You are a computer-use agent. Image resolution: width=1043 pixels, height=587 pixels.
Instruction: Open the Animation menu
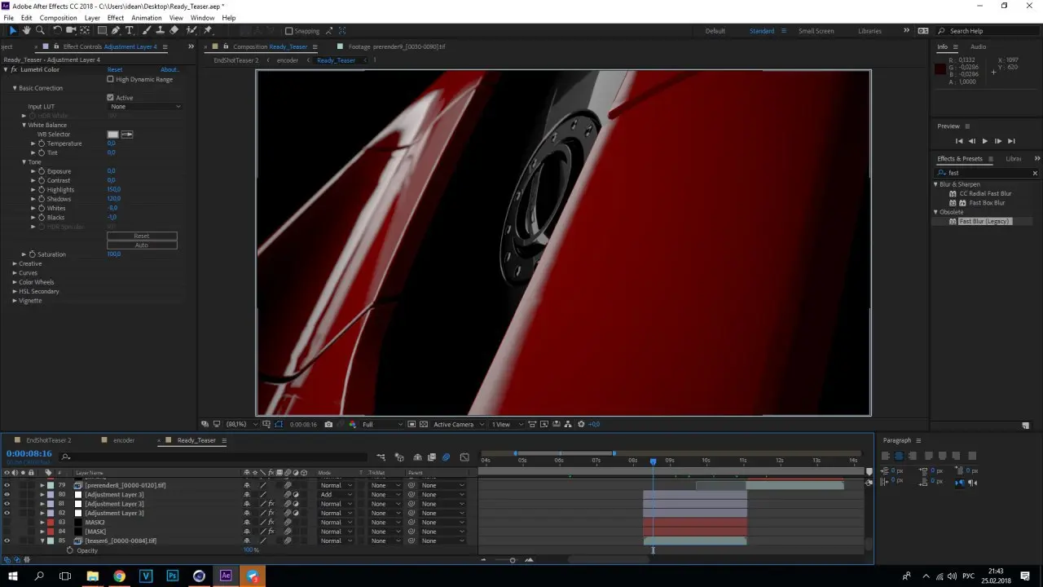tap(147, 18)
